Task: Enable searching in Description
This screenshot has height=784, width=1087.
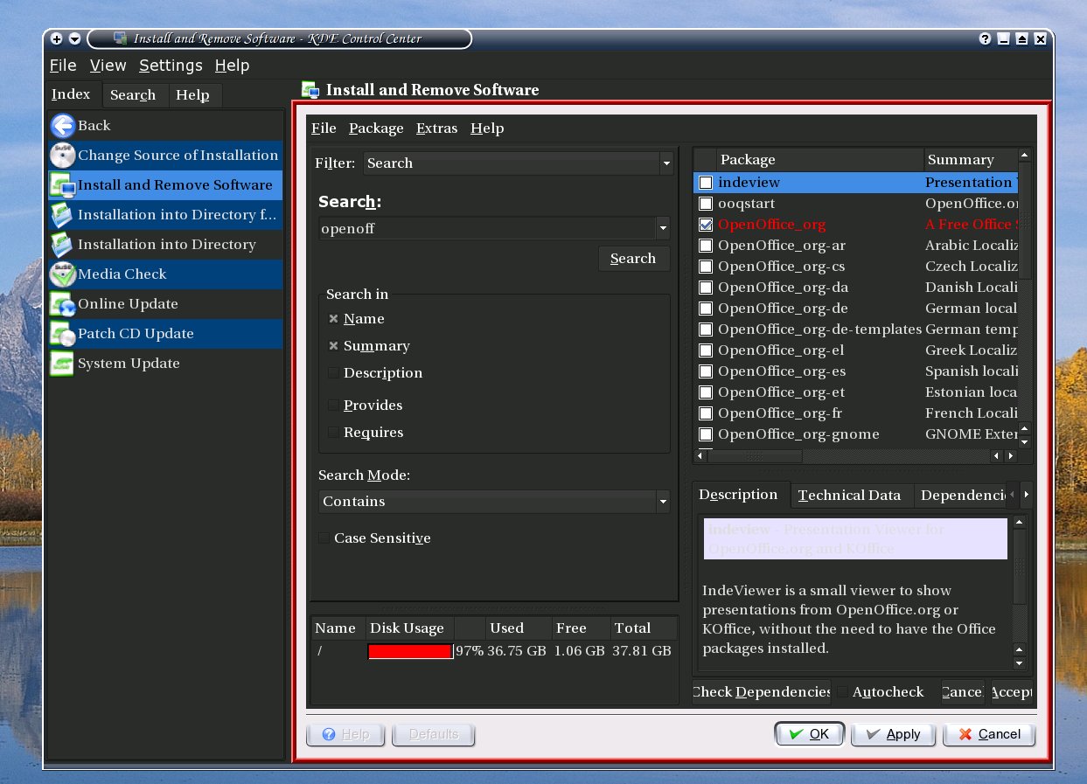Action: point(333,373)
